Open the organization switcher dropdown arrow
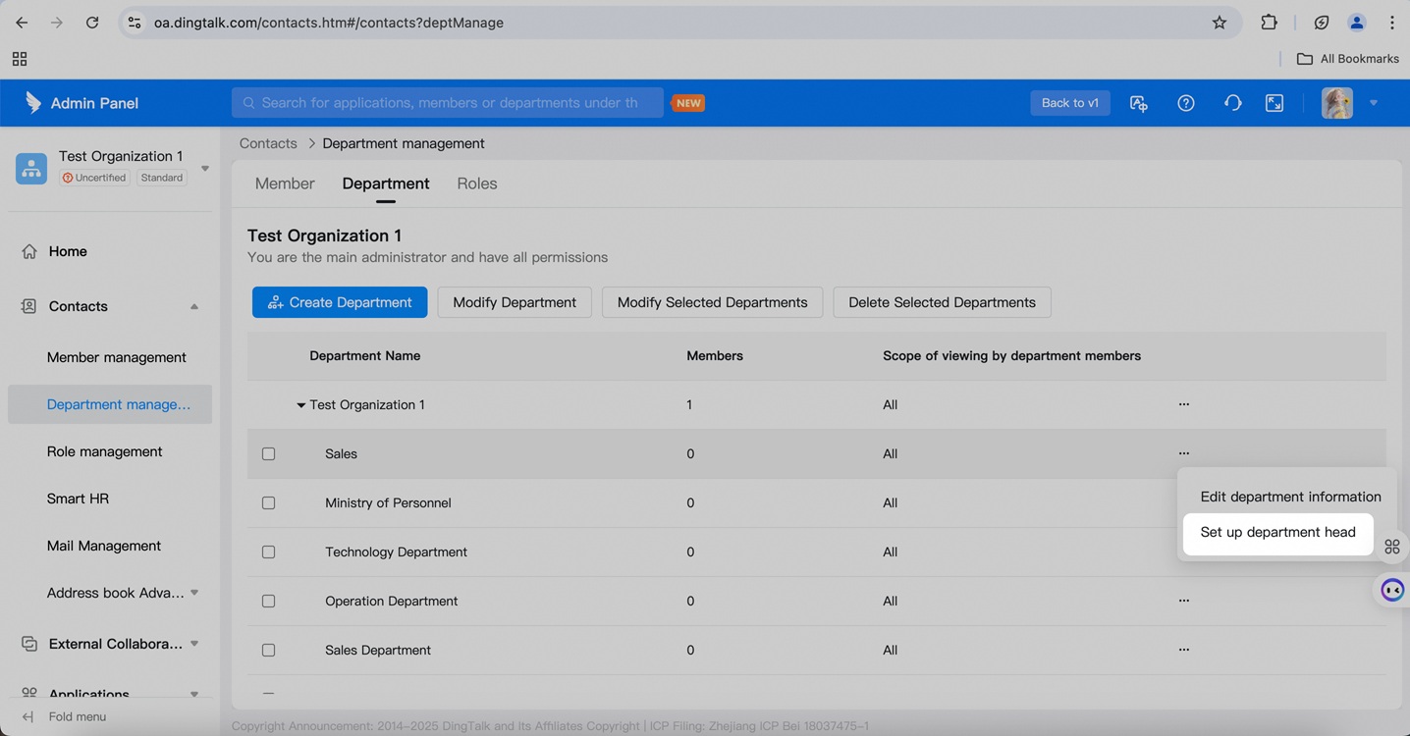The image size is (1410, 736). click(x=205, y=168)
